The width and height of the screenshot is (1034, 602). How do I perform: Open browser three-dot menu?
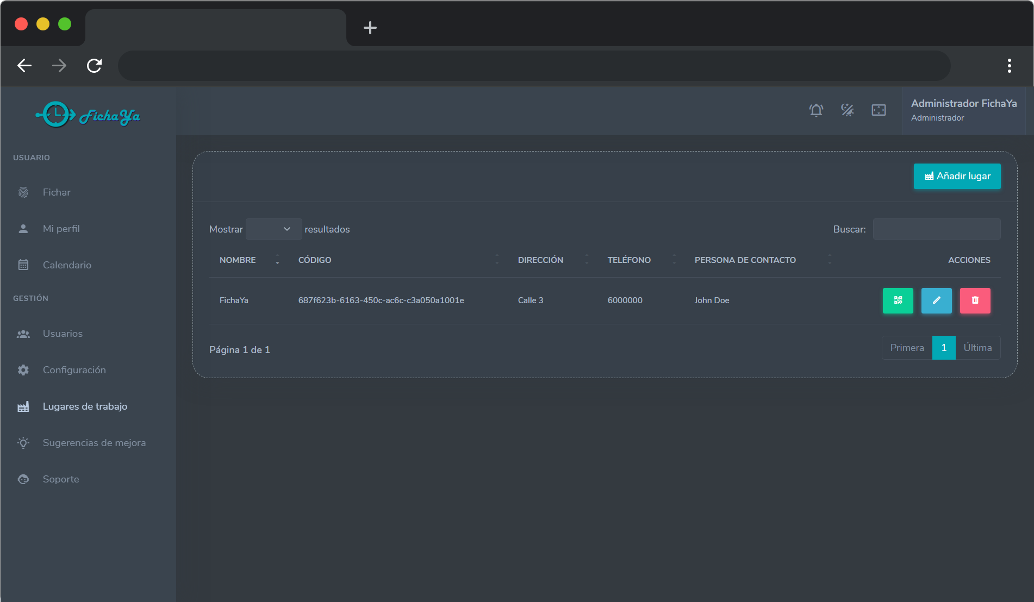(x=1009, y=66)
